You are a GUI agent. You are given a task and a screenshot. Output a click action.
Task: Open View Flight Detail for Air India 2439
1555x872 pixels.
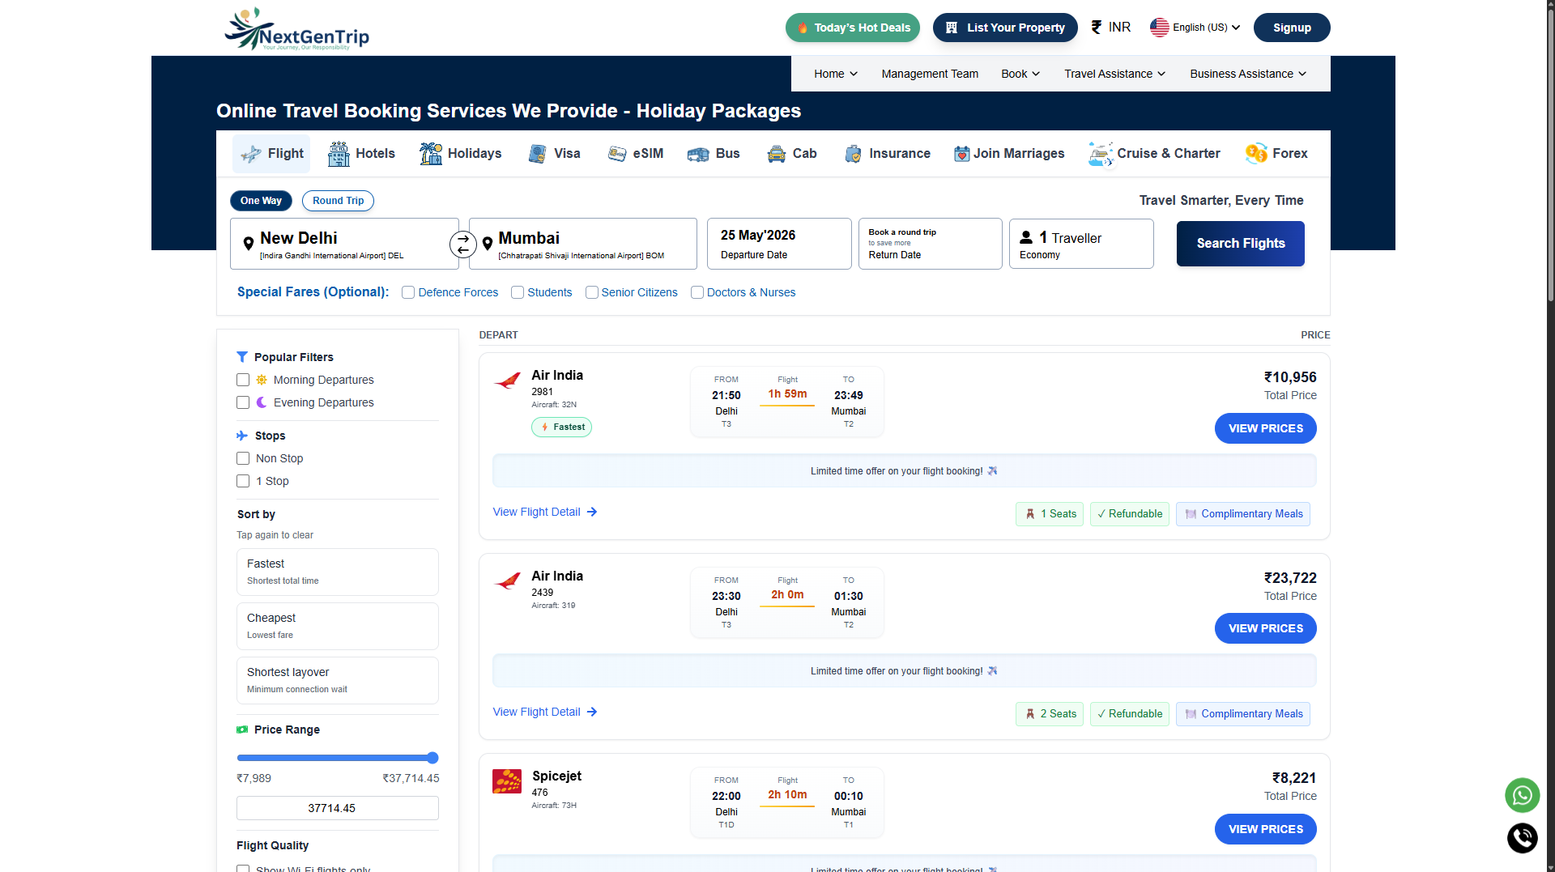545,712
